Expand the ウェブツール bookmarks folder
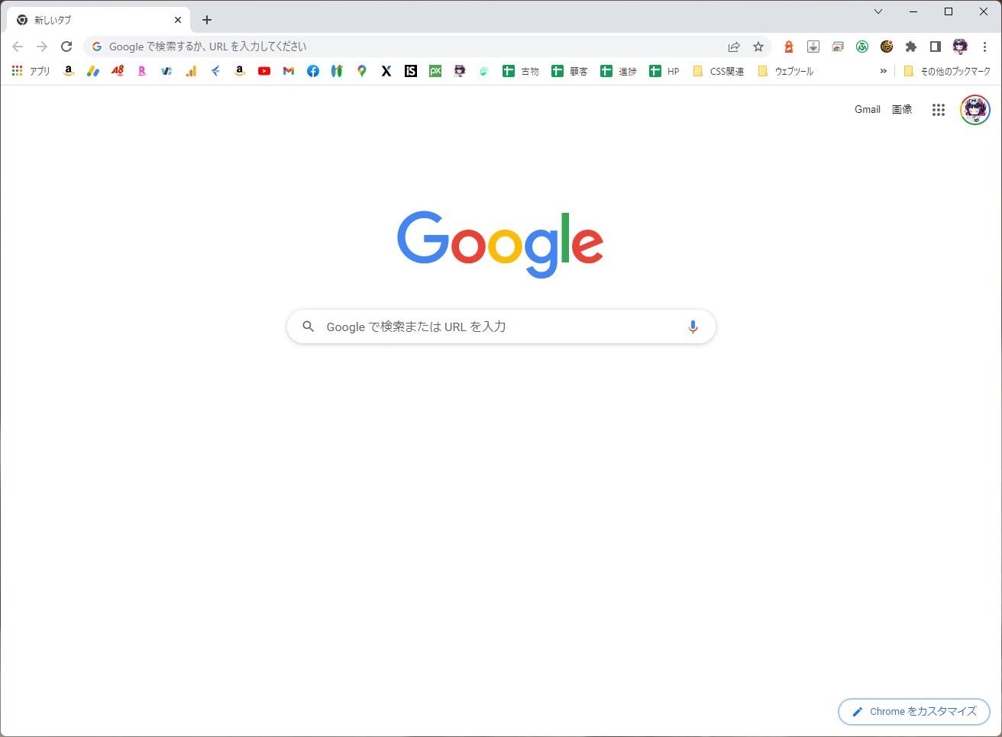The width and height of the screenshot is (1002, 737). 785,71
